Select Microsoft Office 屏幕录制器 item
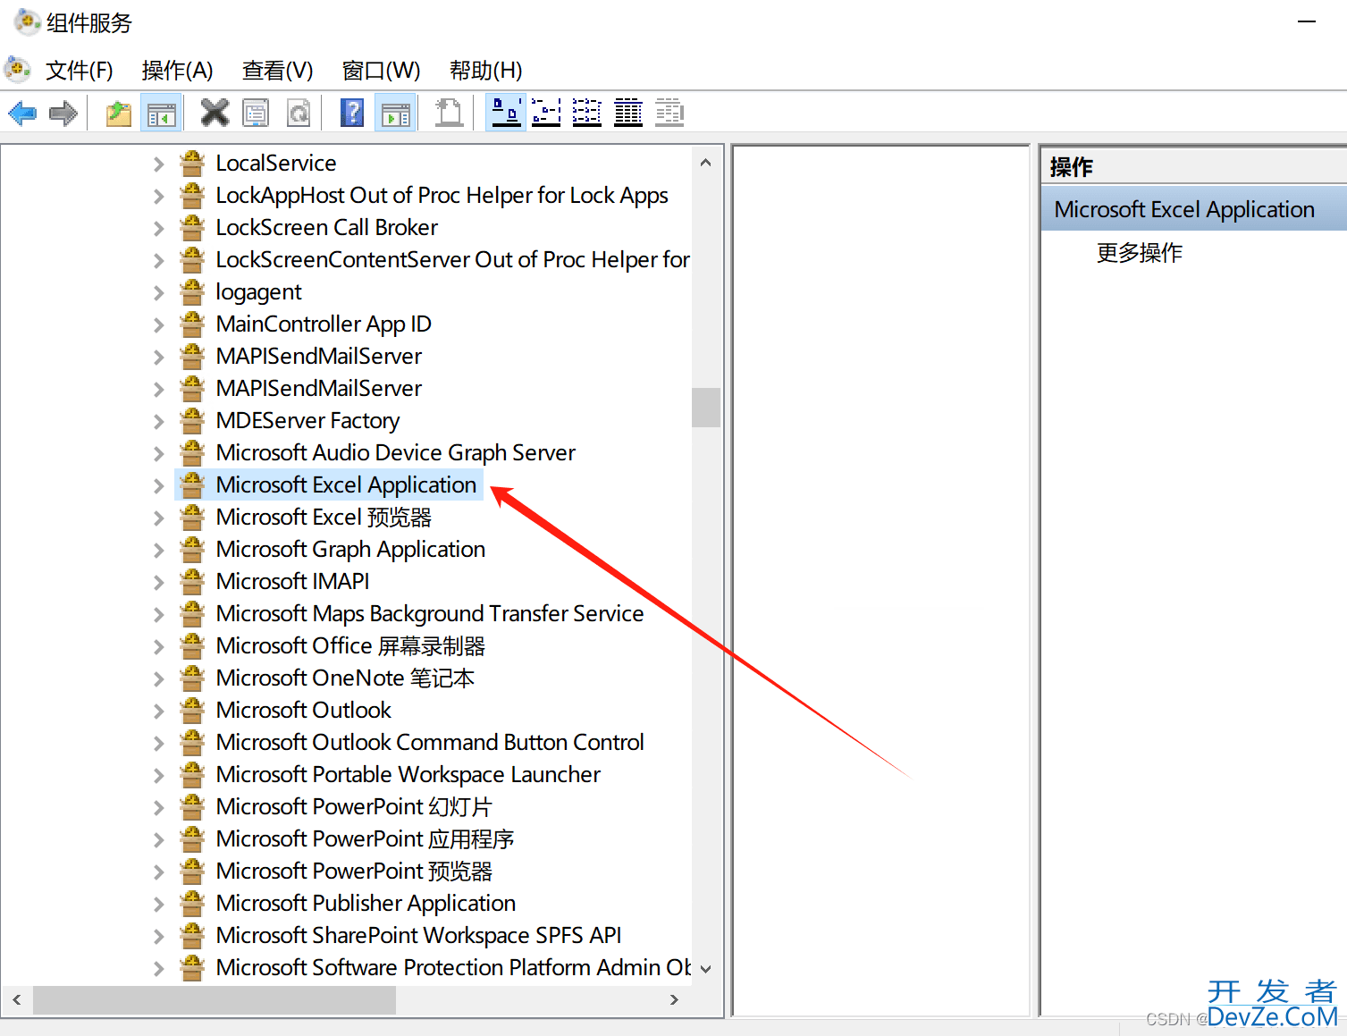 click(x=350, y=646)
